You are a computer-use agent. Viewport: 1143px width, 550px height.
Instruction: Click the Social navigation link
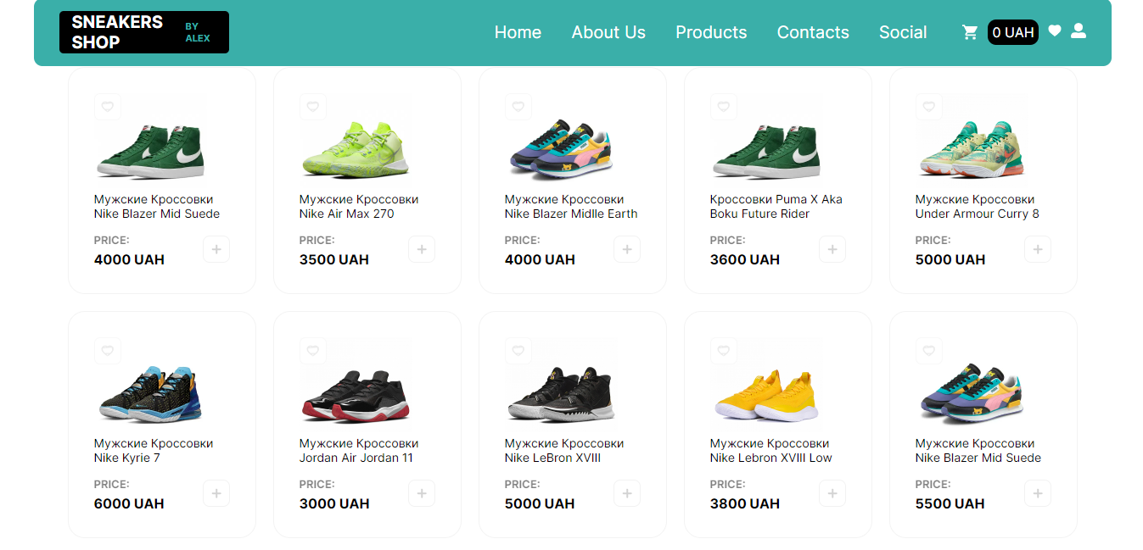tap(903, 32)
